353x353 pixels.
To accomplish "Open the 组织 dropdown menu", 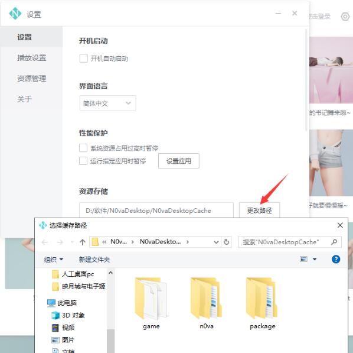I will pyautogui.click(x=54, y=260).
